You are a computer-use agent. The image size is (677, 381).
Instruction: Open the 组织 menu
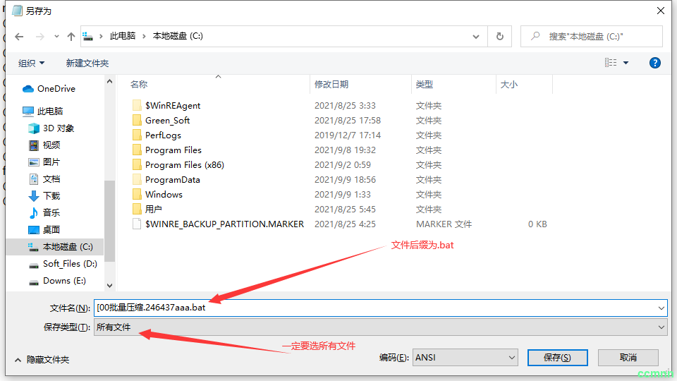[x=31, y=63]
